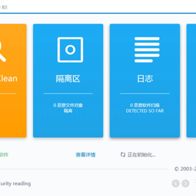Open 查看详情 link
Viewport: 196px width, 196px height.
tap(85, 155)
